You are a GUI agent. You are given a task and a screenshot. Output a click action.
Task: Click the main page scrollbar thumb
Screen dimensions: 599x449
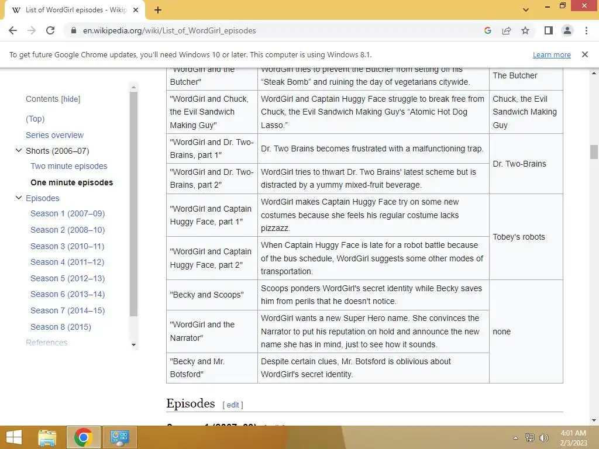(x=594, y=152)
